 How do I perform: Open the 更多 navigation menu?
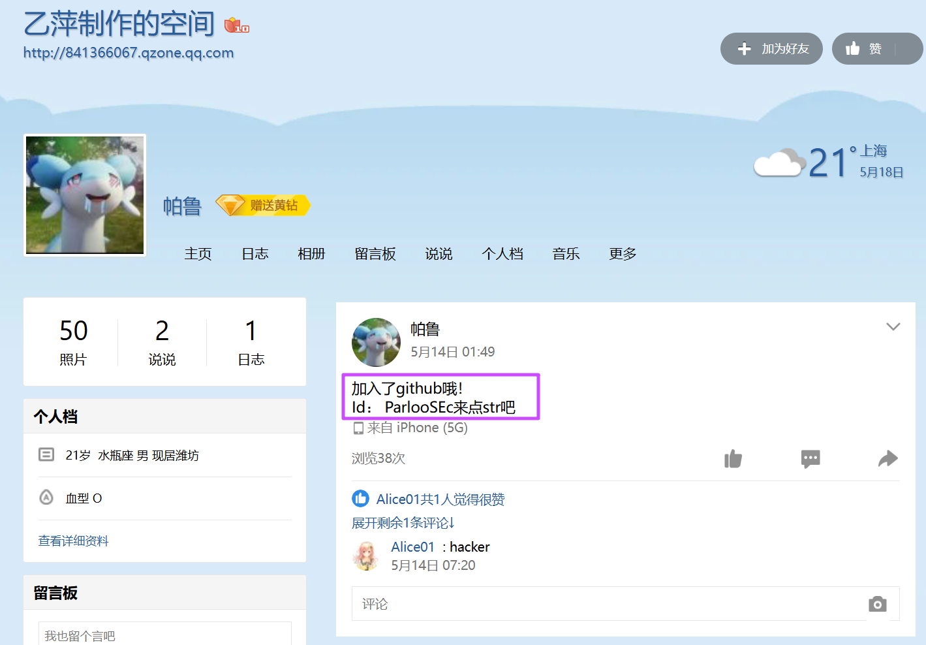pyautogui.click(x=623, y=254)
